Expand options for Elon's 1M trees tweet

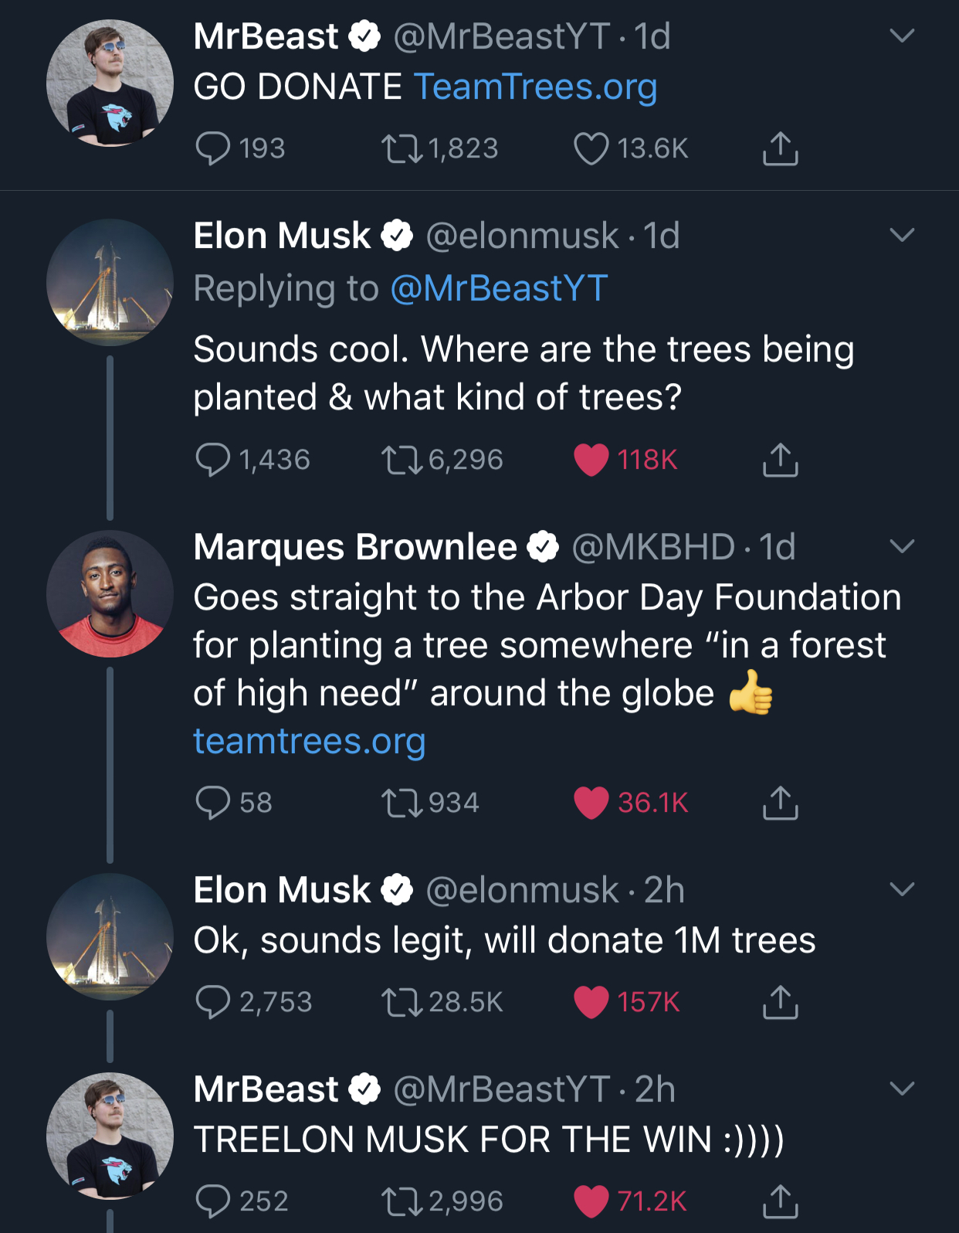900,890
